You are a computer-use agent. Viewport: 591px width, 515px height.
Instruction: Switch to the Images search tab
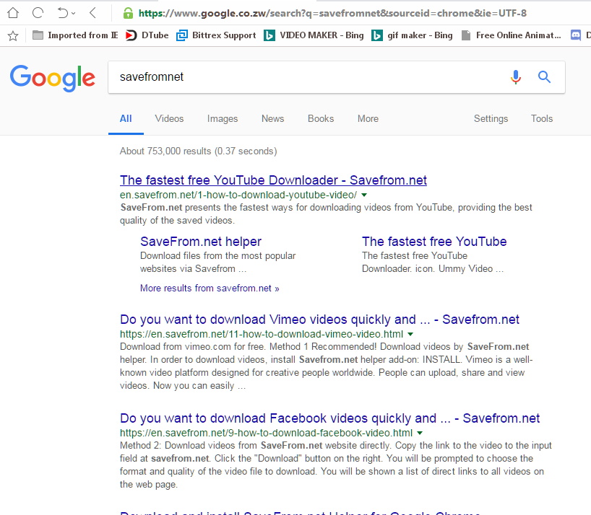(x=223, y=119)
